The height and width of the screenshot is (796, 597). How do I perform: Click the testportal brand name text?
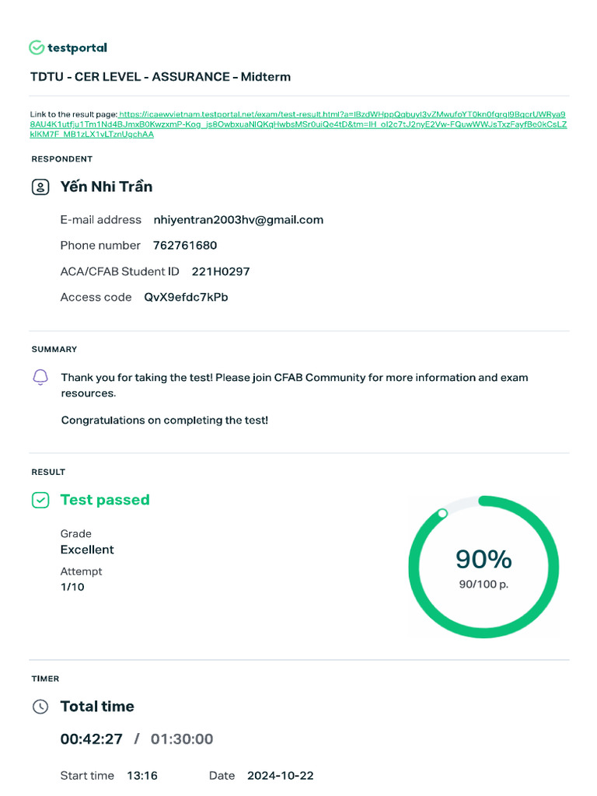tap(77, 48)
